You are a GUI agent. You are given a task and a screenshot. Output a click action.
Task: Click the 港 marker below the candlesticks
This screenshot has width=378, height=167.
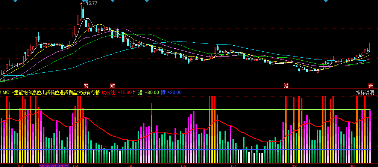287,85
